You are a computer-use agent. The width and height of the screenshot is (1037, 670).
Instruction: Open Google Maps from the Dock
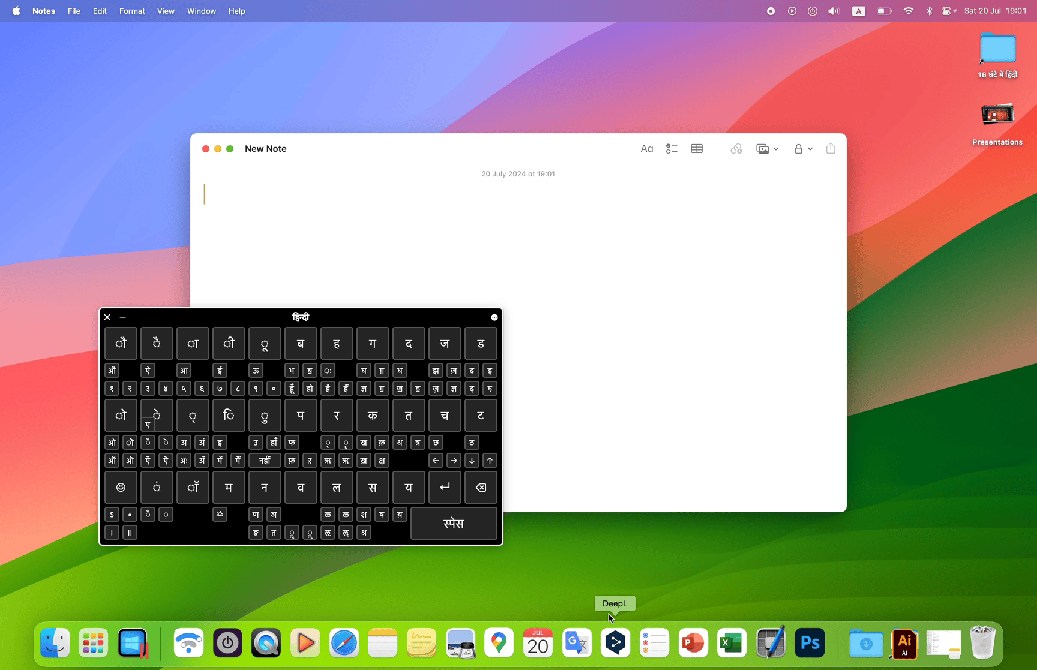(x=499, y=643)
